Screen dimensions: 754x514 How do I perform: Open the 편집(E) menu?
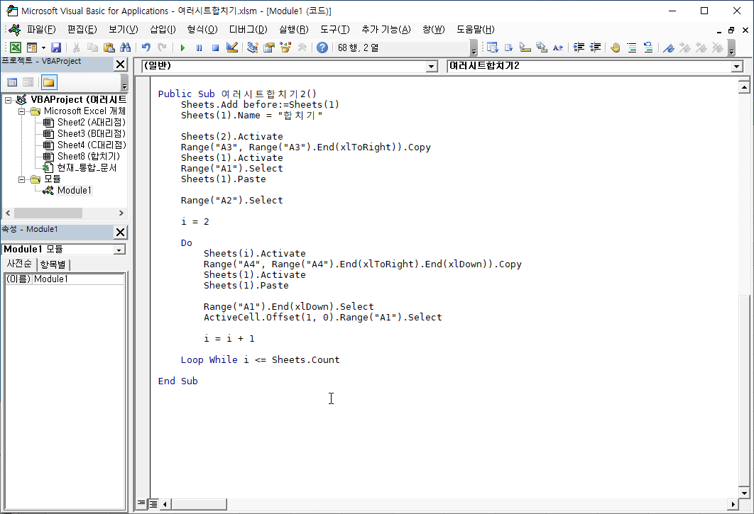click(82, 29)
